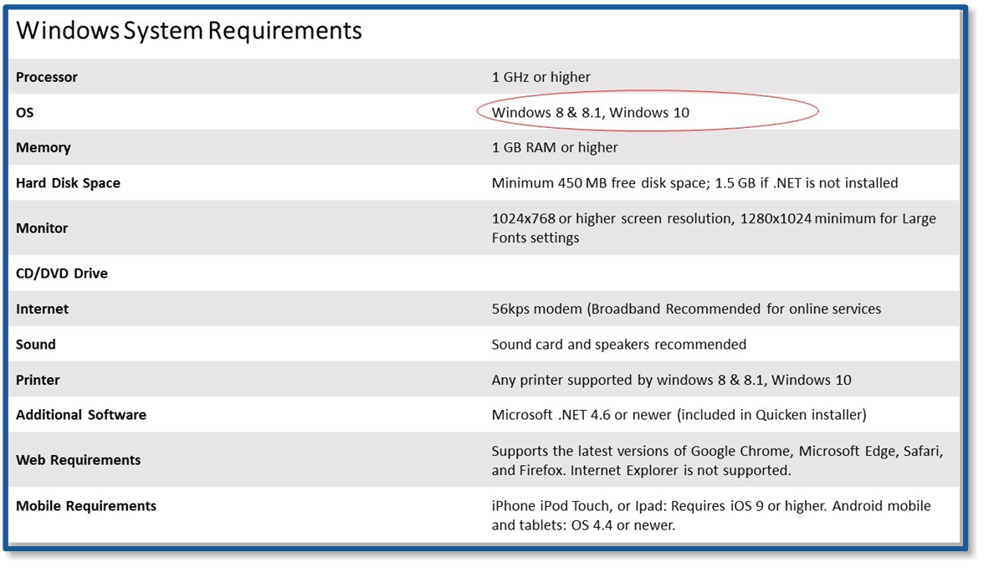The width and height of the screenshot is (994, 578).
Task: Click the Mobile Requirements label
Action: point(86,506)
